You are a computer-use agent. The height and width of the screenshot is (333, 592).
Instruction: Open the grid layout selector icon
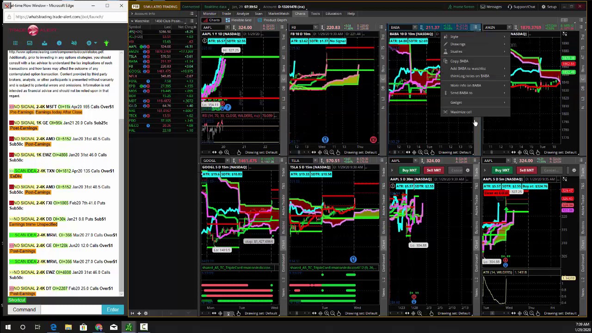[564, 20]
